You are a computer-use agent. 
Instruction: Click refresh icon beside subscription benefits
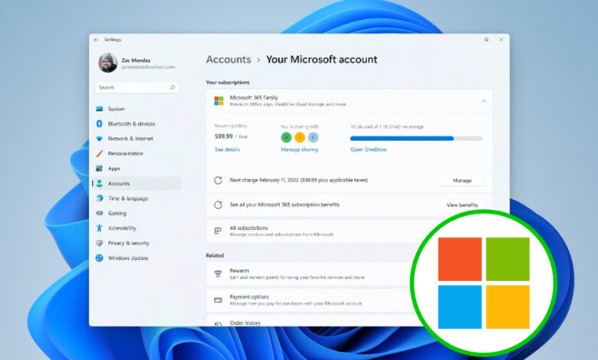click(x=218, y=205)
